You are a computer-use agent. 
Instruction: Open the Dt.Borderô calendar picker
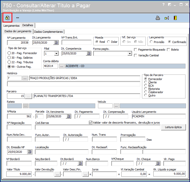click(80, 163)
